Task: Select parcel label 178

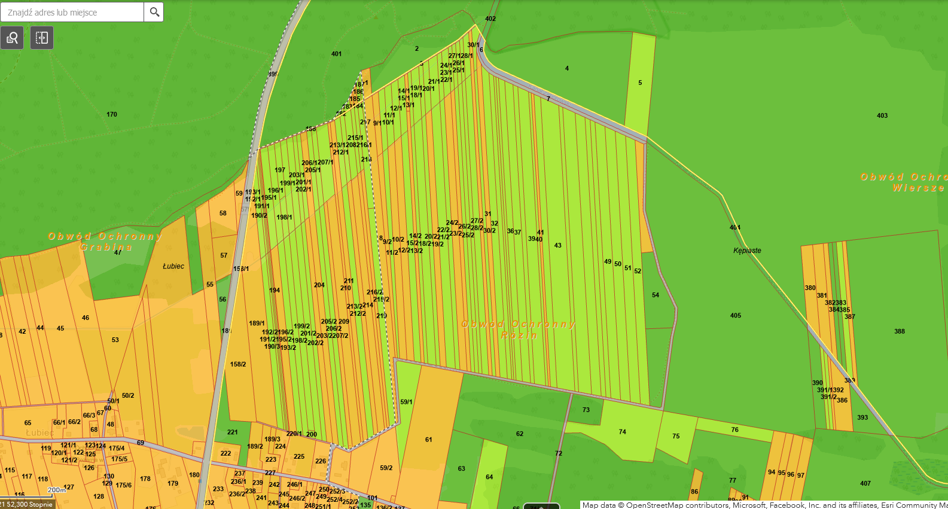Action: click(x=145, y=478)
